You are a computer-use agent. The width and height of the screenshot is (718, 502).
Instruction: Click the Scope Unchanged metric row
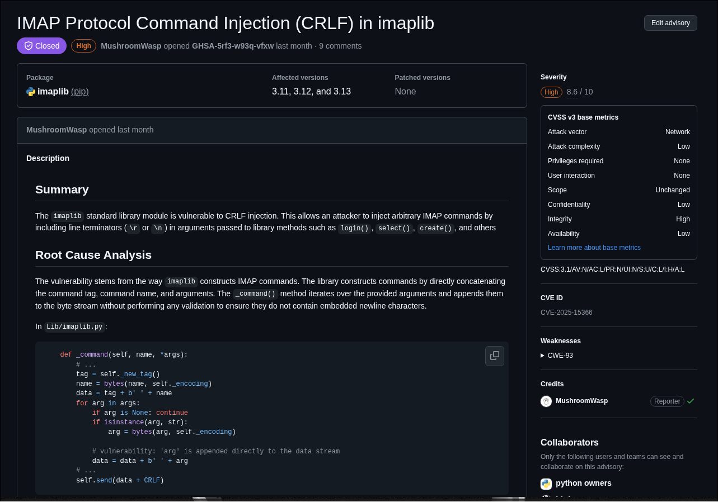click(x=619, y=190)
